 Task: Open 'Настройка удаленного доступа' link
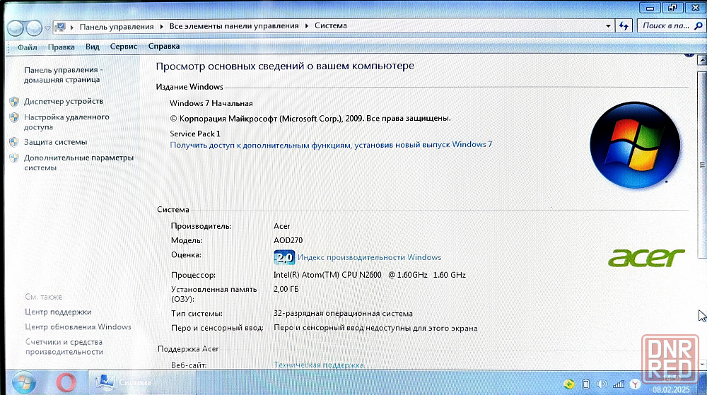tap(66, 122)
